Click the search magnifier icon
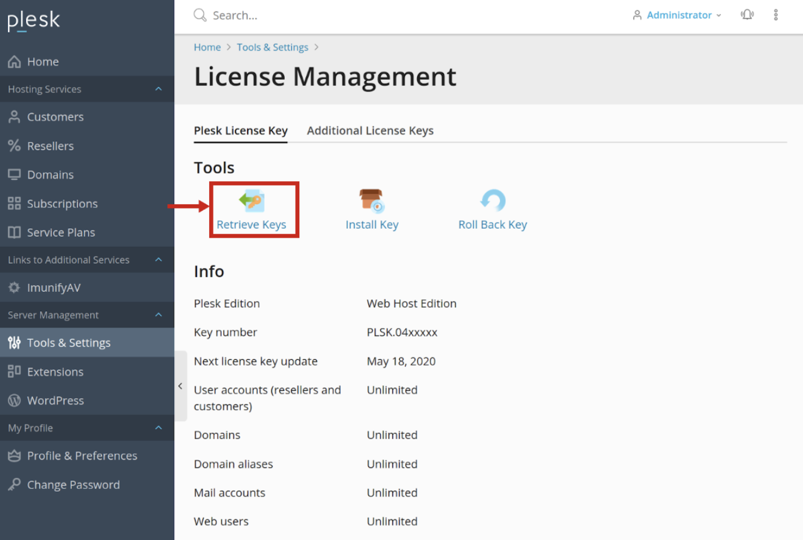 pos(200,15)
